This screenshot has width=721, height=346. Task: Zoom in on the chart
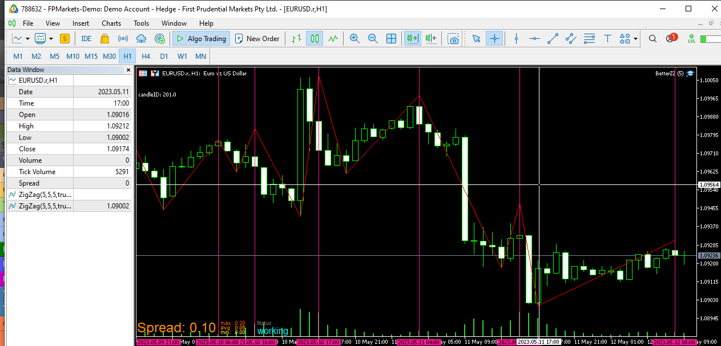[355, 39]
